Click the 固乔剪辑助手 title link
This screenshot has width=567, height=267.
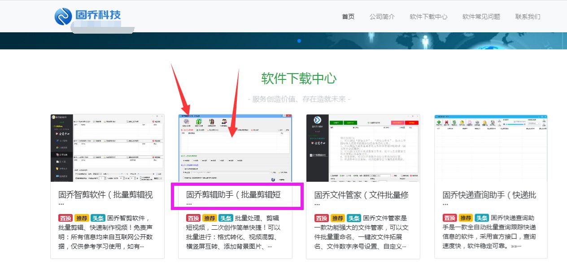[234, 199]
